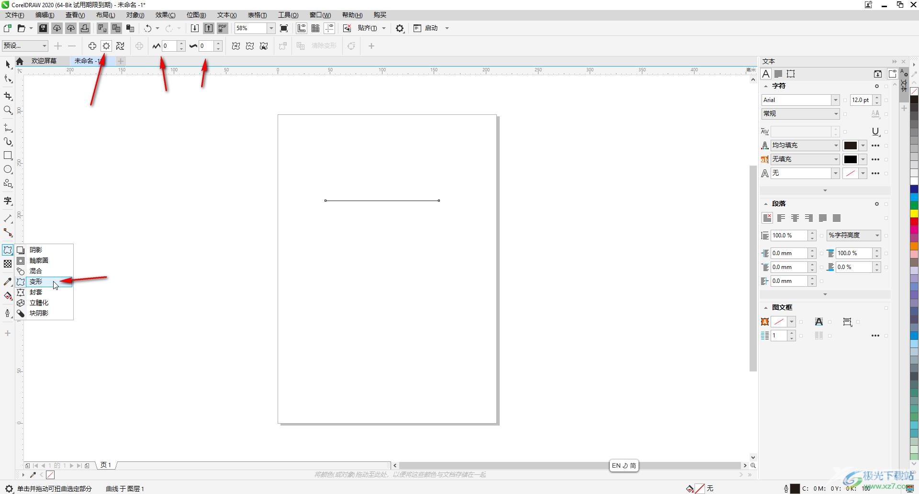
Task: Open the 文件 menu
Action: pos(14,15)
